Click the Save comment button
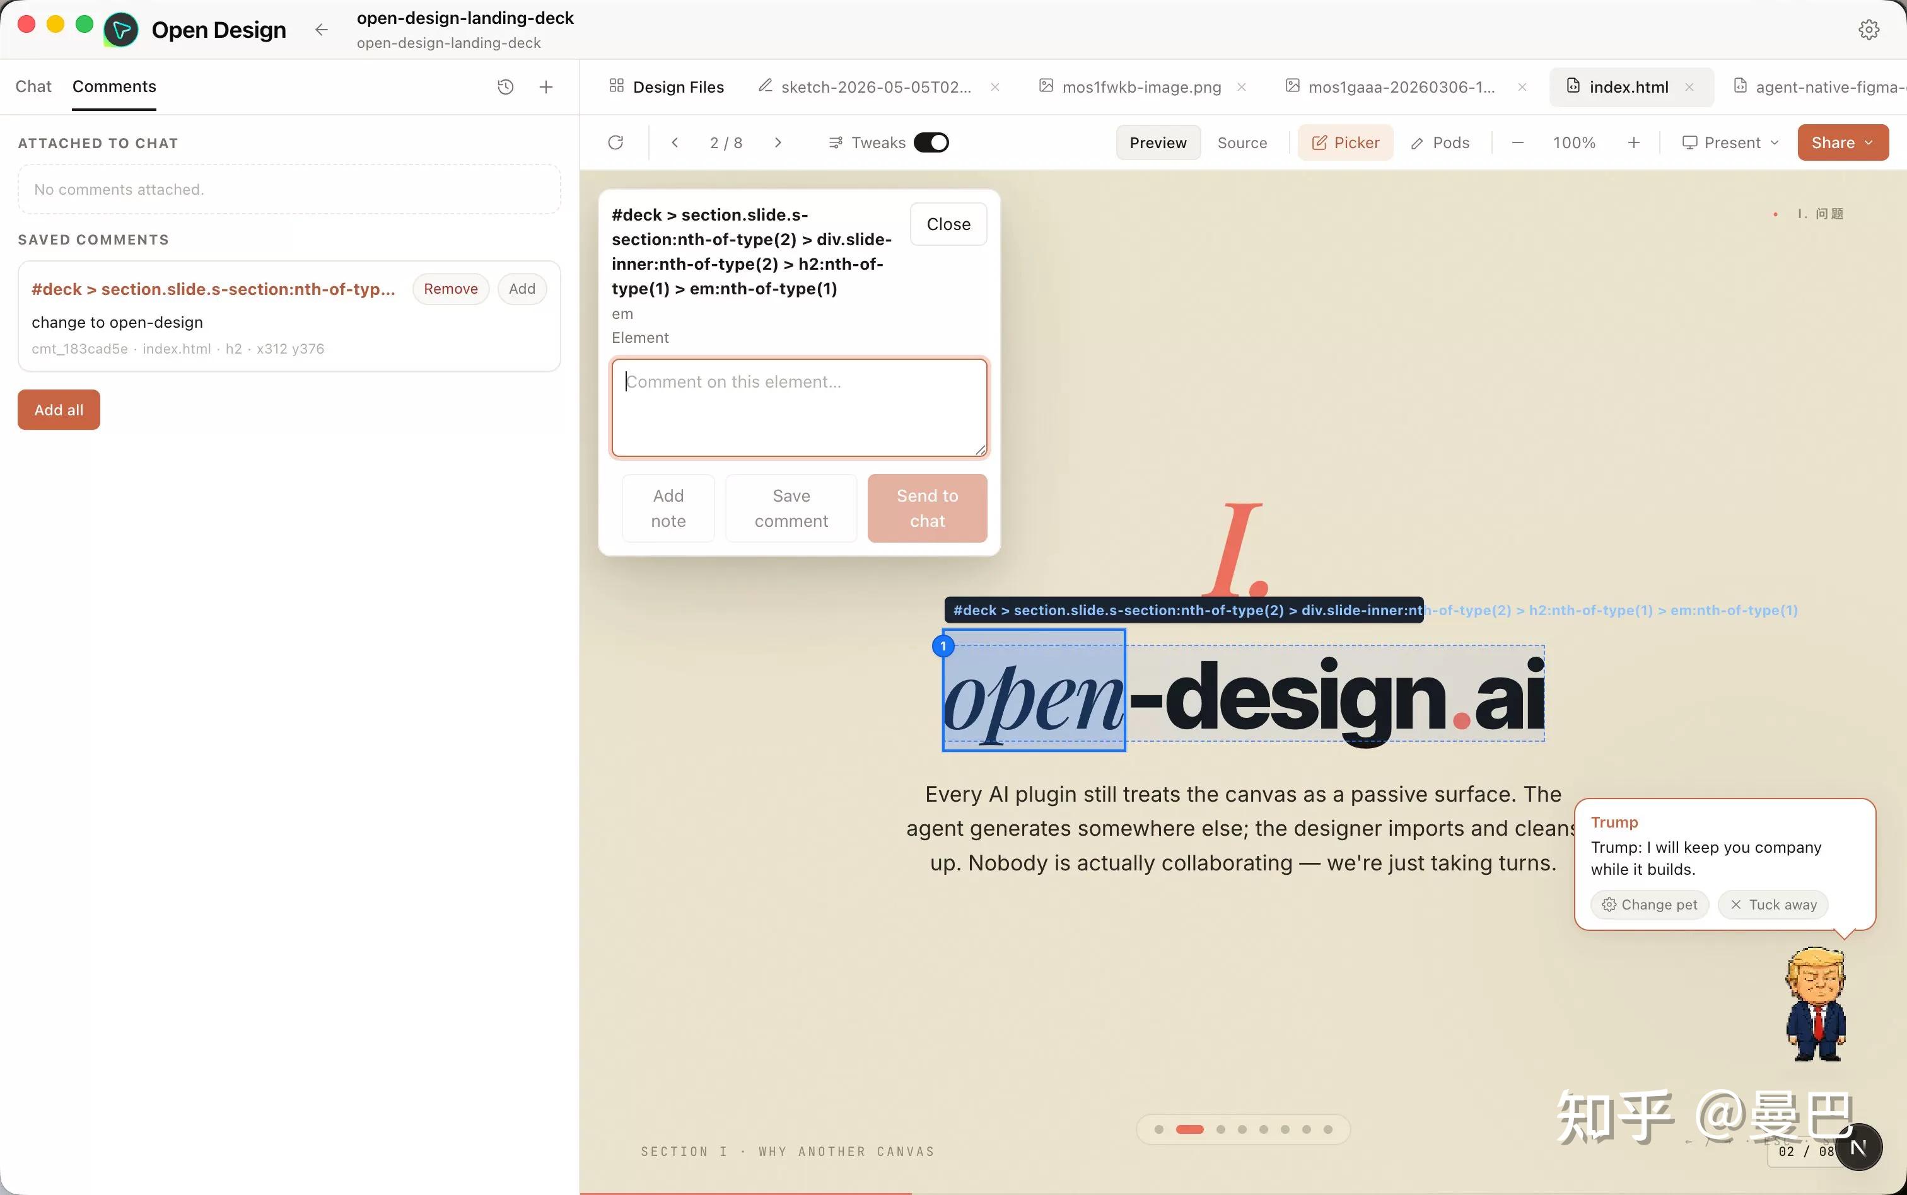1907x1195 pixels. click(x=791, y=508)
